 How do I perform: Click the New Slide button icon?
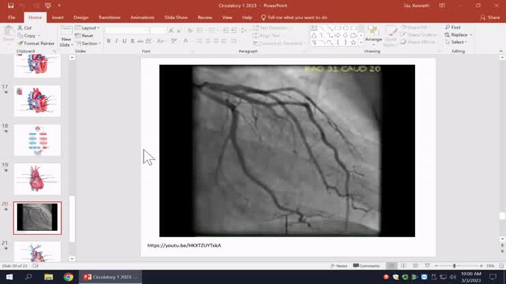pos(66,31)
